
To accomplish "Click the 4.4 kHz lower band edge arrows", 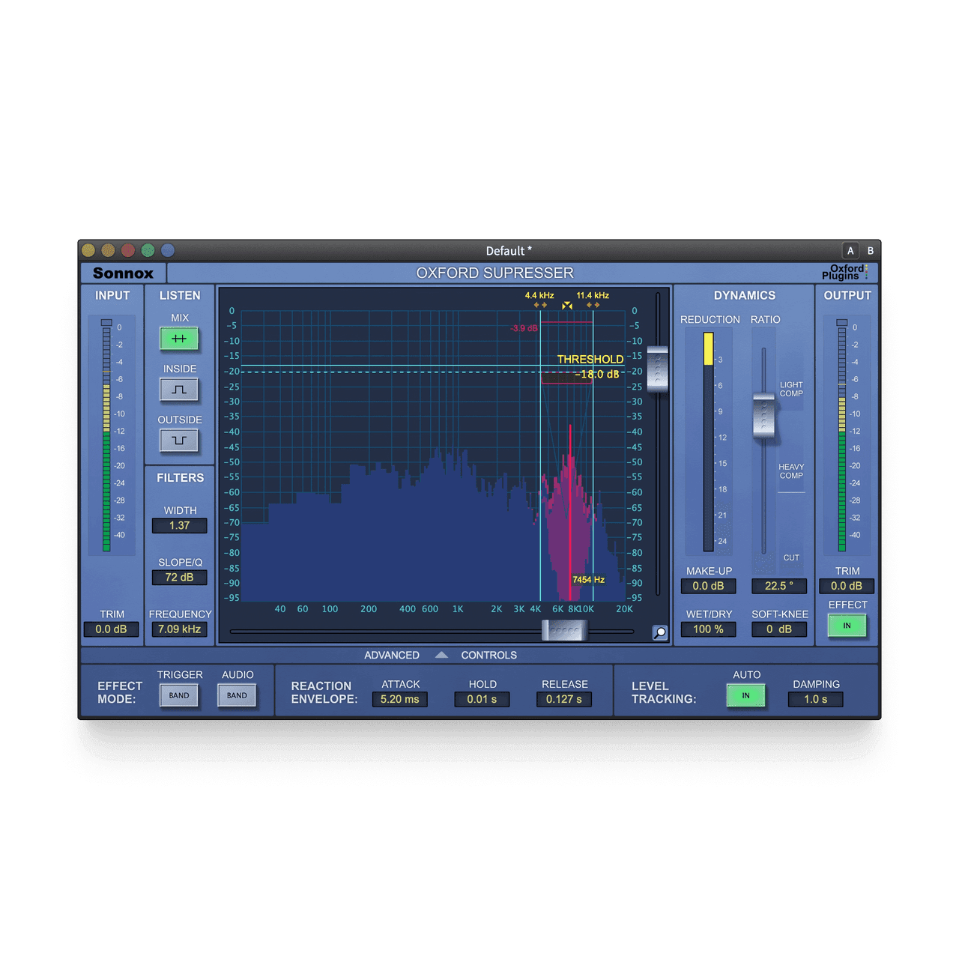I will pyautogui.click(x=540, y=305).
